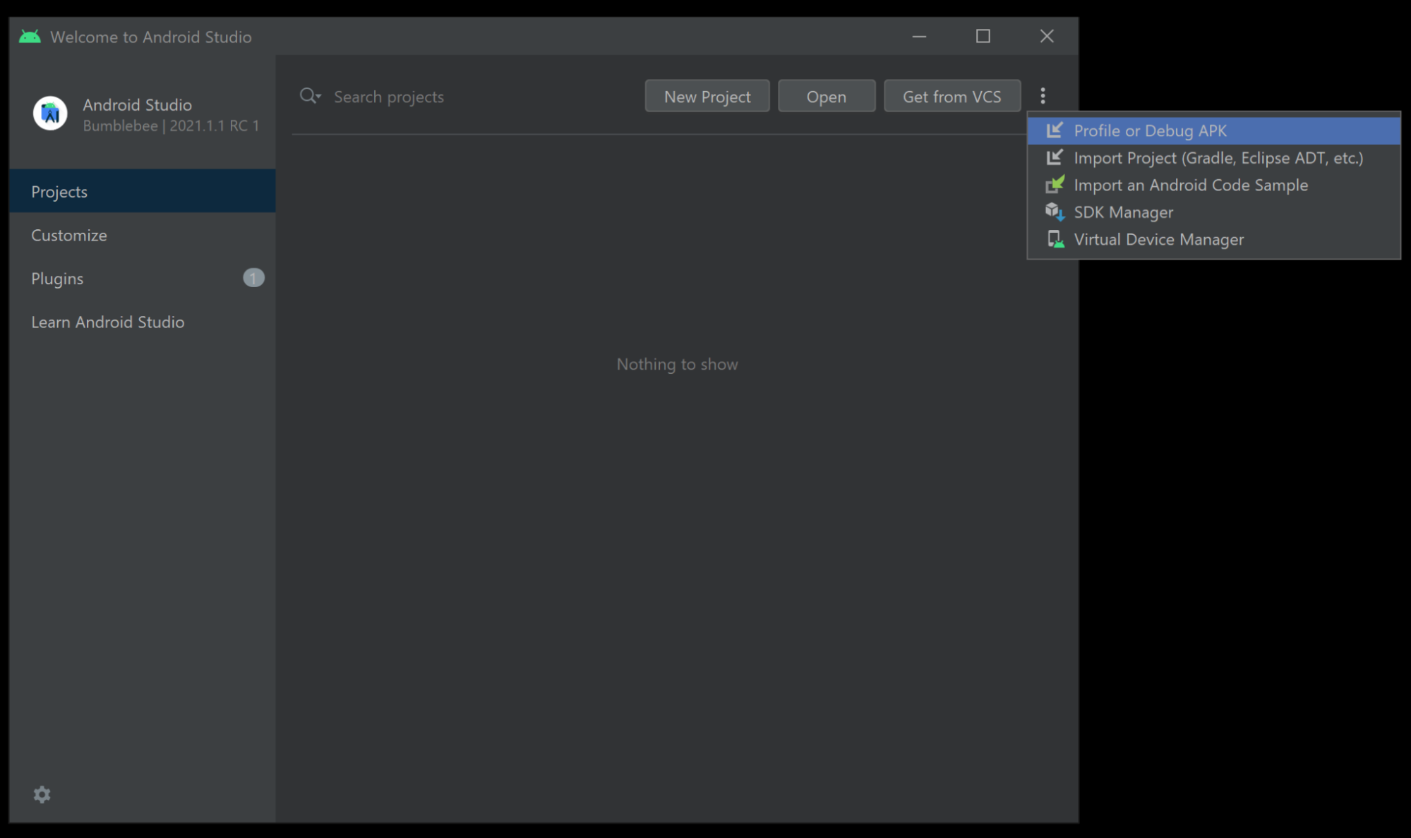Click the Import Project arrow icon
This screenshot has height=838, width=1411.
click(x=1055, y=157)
